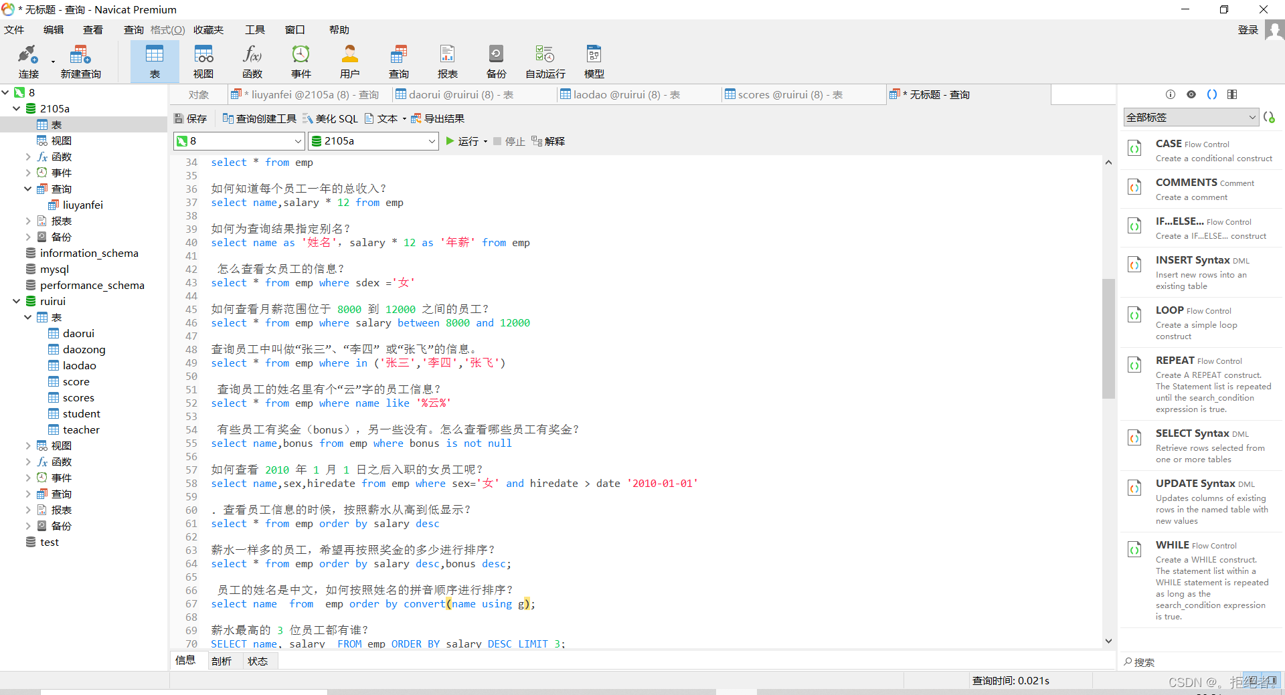Click the snippet 搜索 search field

1201,662
